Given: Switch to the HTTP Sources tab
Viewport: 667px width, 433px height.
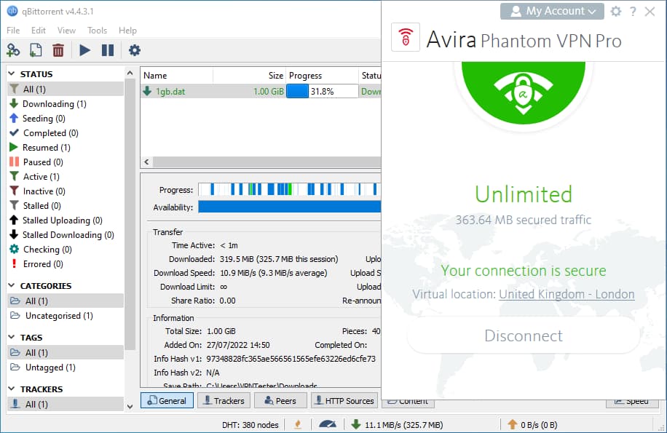Looking at the screenshot, I should 344,401.
